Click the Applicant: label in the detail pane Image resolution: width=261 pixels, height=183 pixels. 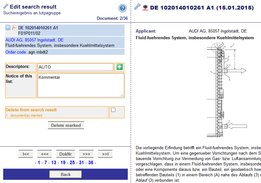(x=146, y=31)
